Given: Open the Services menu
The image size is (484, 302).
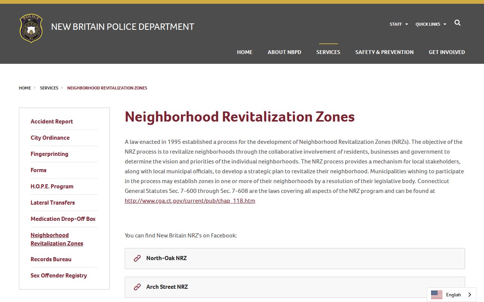Looking at the screenshot, I should pos(328,52).
